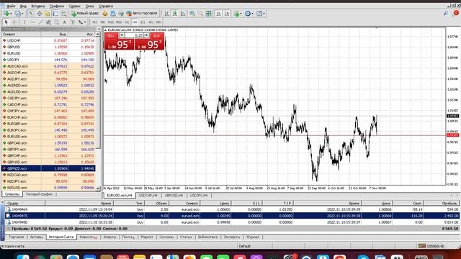Switch to Торговля terminal tab

click(16, 237)
